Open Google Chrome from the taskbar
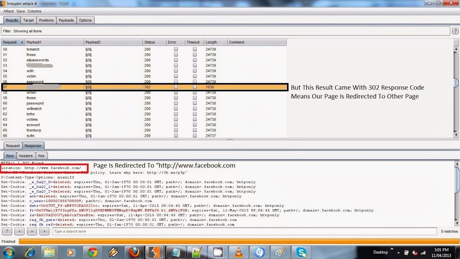Image resolution: width=460 pixels, height=259 pixels. click(93, 252)
